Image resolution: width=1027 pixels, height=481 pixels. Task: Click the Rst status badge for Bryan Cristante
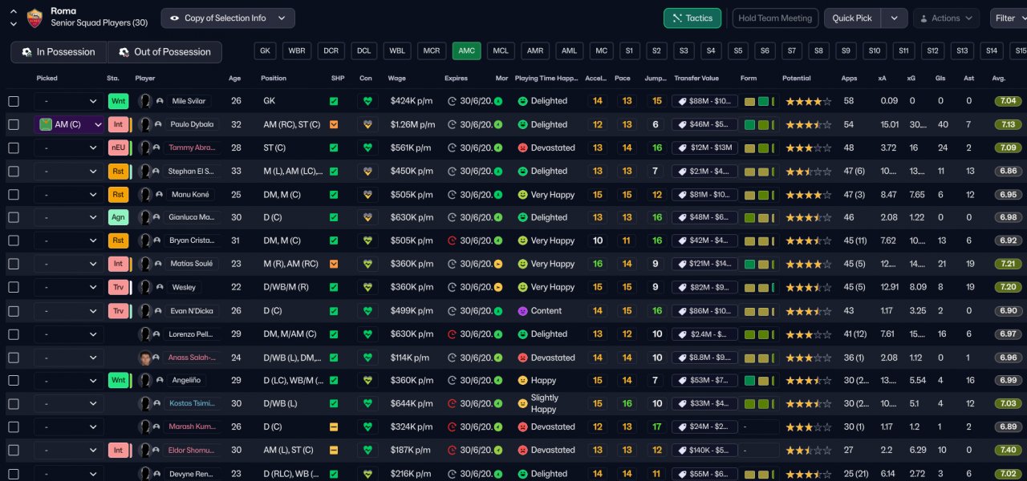click(119, 240)
